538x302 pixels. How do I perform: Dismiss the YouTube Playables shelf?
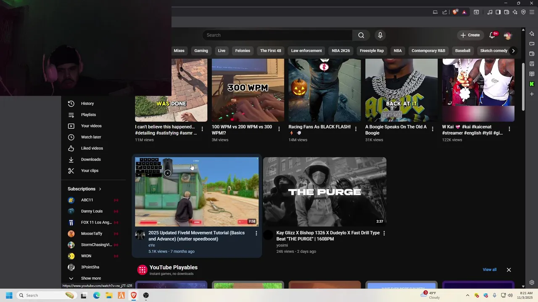(509, 270)
